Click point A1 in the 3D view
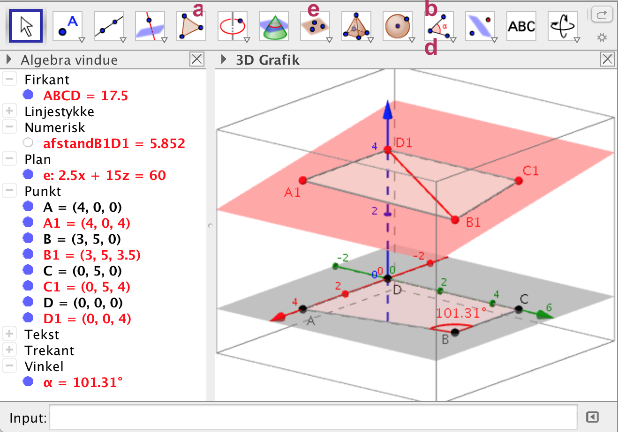Viewport: 618px width, 432px height. click(x=302, y=180)
